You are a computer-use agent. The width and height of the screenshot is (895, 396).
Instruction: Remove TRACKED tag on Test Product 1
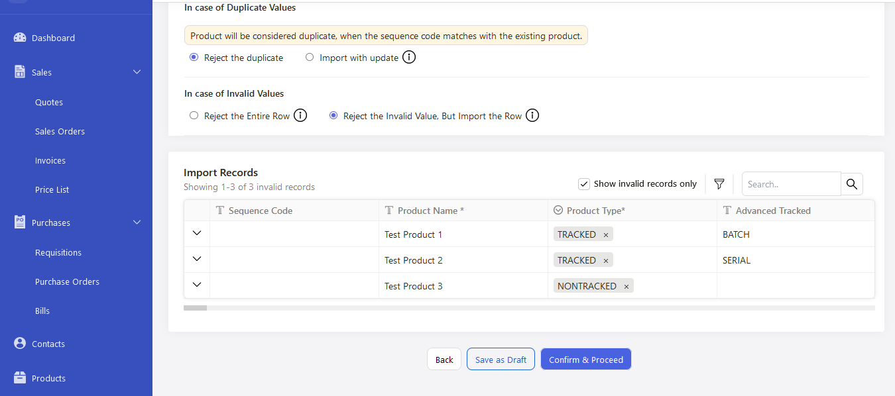[x=605, y=235]
